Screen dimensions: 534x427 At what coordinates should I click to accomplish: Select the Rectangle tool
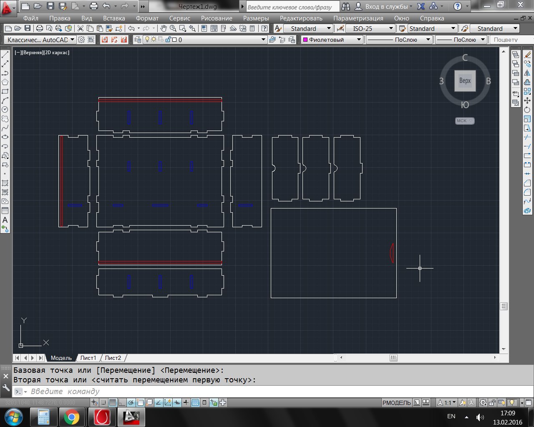pos(5,91)
